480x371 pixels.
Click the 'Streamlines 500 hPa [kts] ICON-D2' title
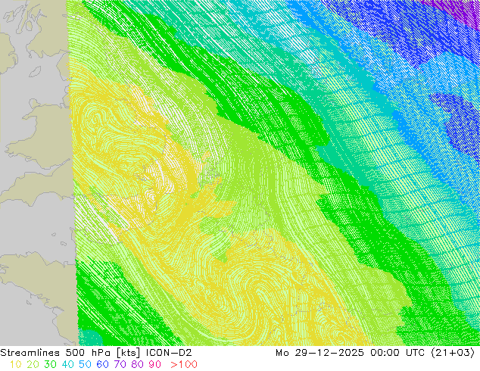pyautogui.click(x=96, y=353)
